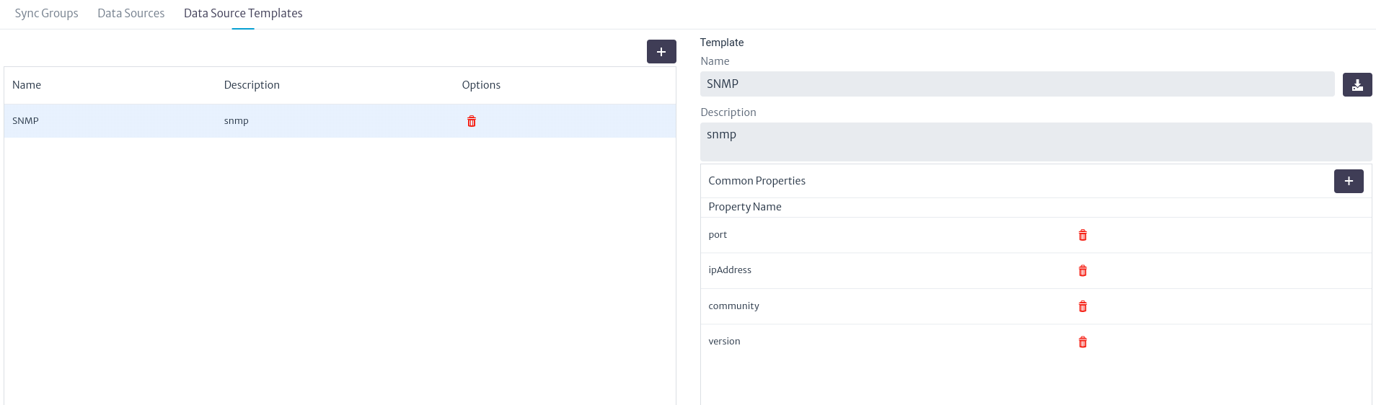Screen dimensions: 1376x405
Task: Click the ipAddress property row
Action: tap(1036, 271)
